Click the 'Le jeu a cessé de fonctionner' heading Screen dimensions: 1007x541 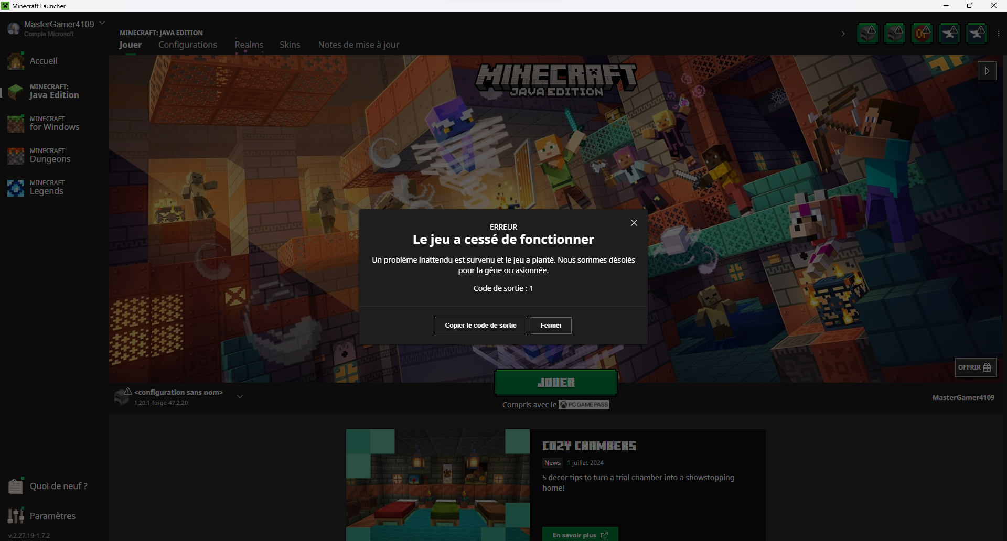pyautogui.click(x=504, y=240)
